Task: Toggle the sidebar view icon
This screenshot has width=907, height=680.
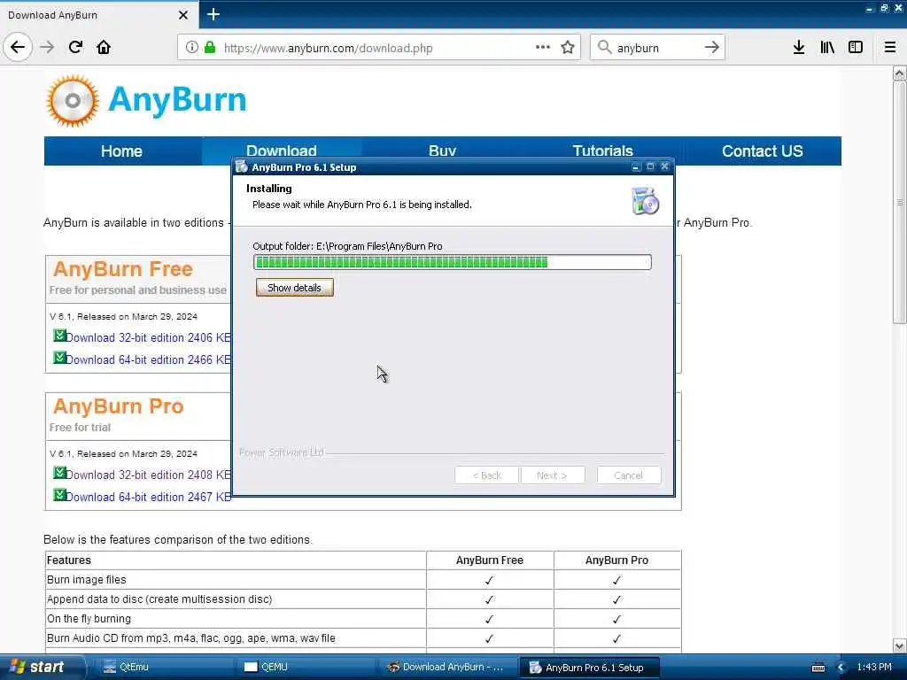Action: coord(856,48)
